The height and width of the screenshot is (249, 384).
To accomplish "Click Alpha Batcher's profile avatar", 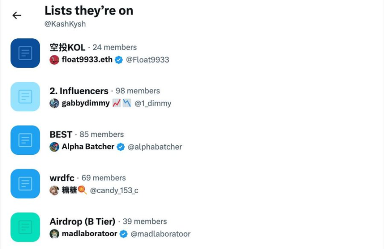I will point(55,147).
